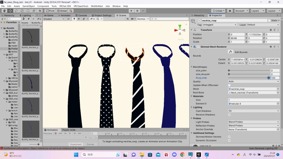Toggle the Pivot handle position button
The image size is (283, 159).
(x=50, y=11)
